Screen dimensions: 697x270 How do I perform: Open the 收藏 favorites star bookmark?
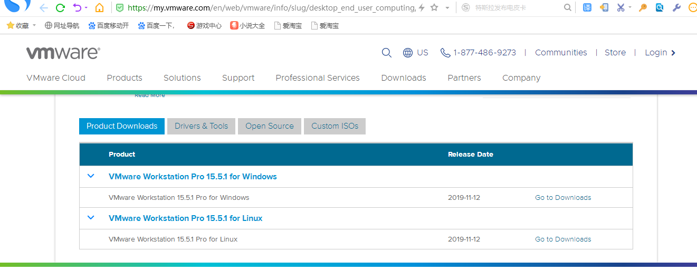(x=18, y=25)
